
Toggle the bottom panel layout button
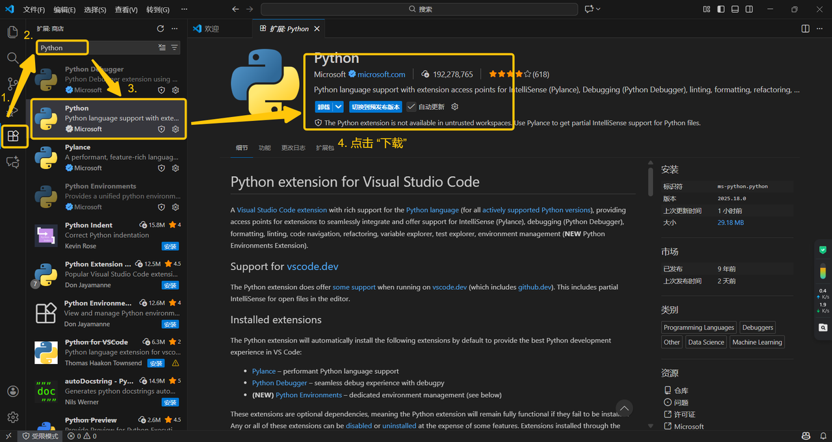point(735,9)
